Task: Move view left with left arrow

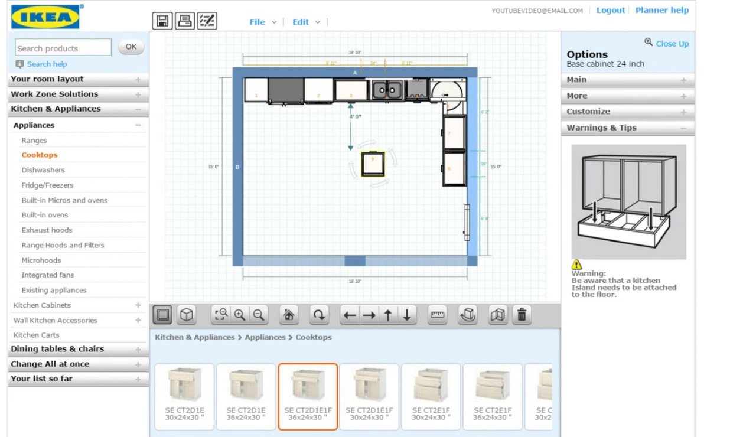Action: point(350,315)
